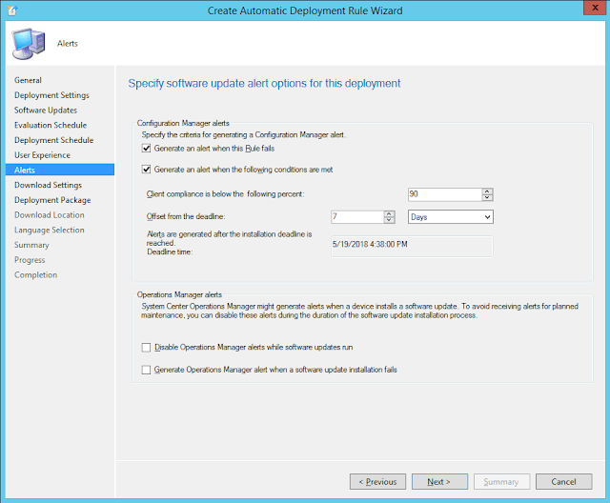Click the window icon in title bar
The height and width of the screenshot is (503, 610).
point(10,10)
